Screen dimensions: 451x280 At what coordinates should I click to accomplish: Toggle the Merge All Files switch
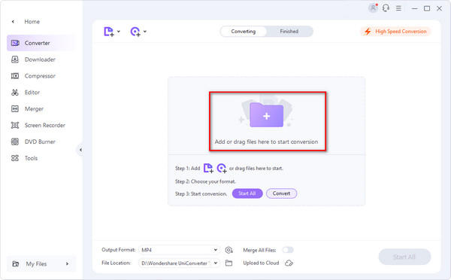pyautogui.click(x=288, y=250)
